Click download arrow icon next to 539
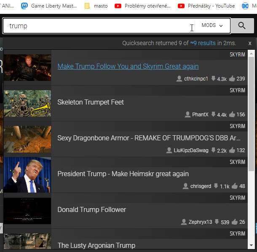Viewport: 257px width, 252px height. [217, 222]
